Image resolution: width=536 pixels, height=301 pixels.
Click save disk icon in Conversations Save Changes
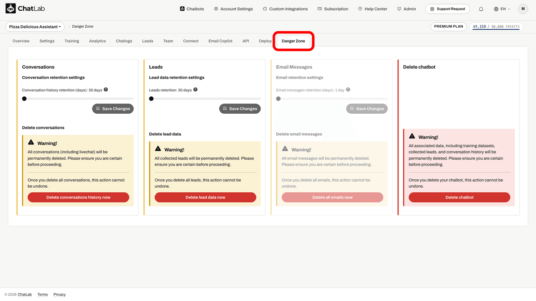[98, 108]
